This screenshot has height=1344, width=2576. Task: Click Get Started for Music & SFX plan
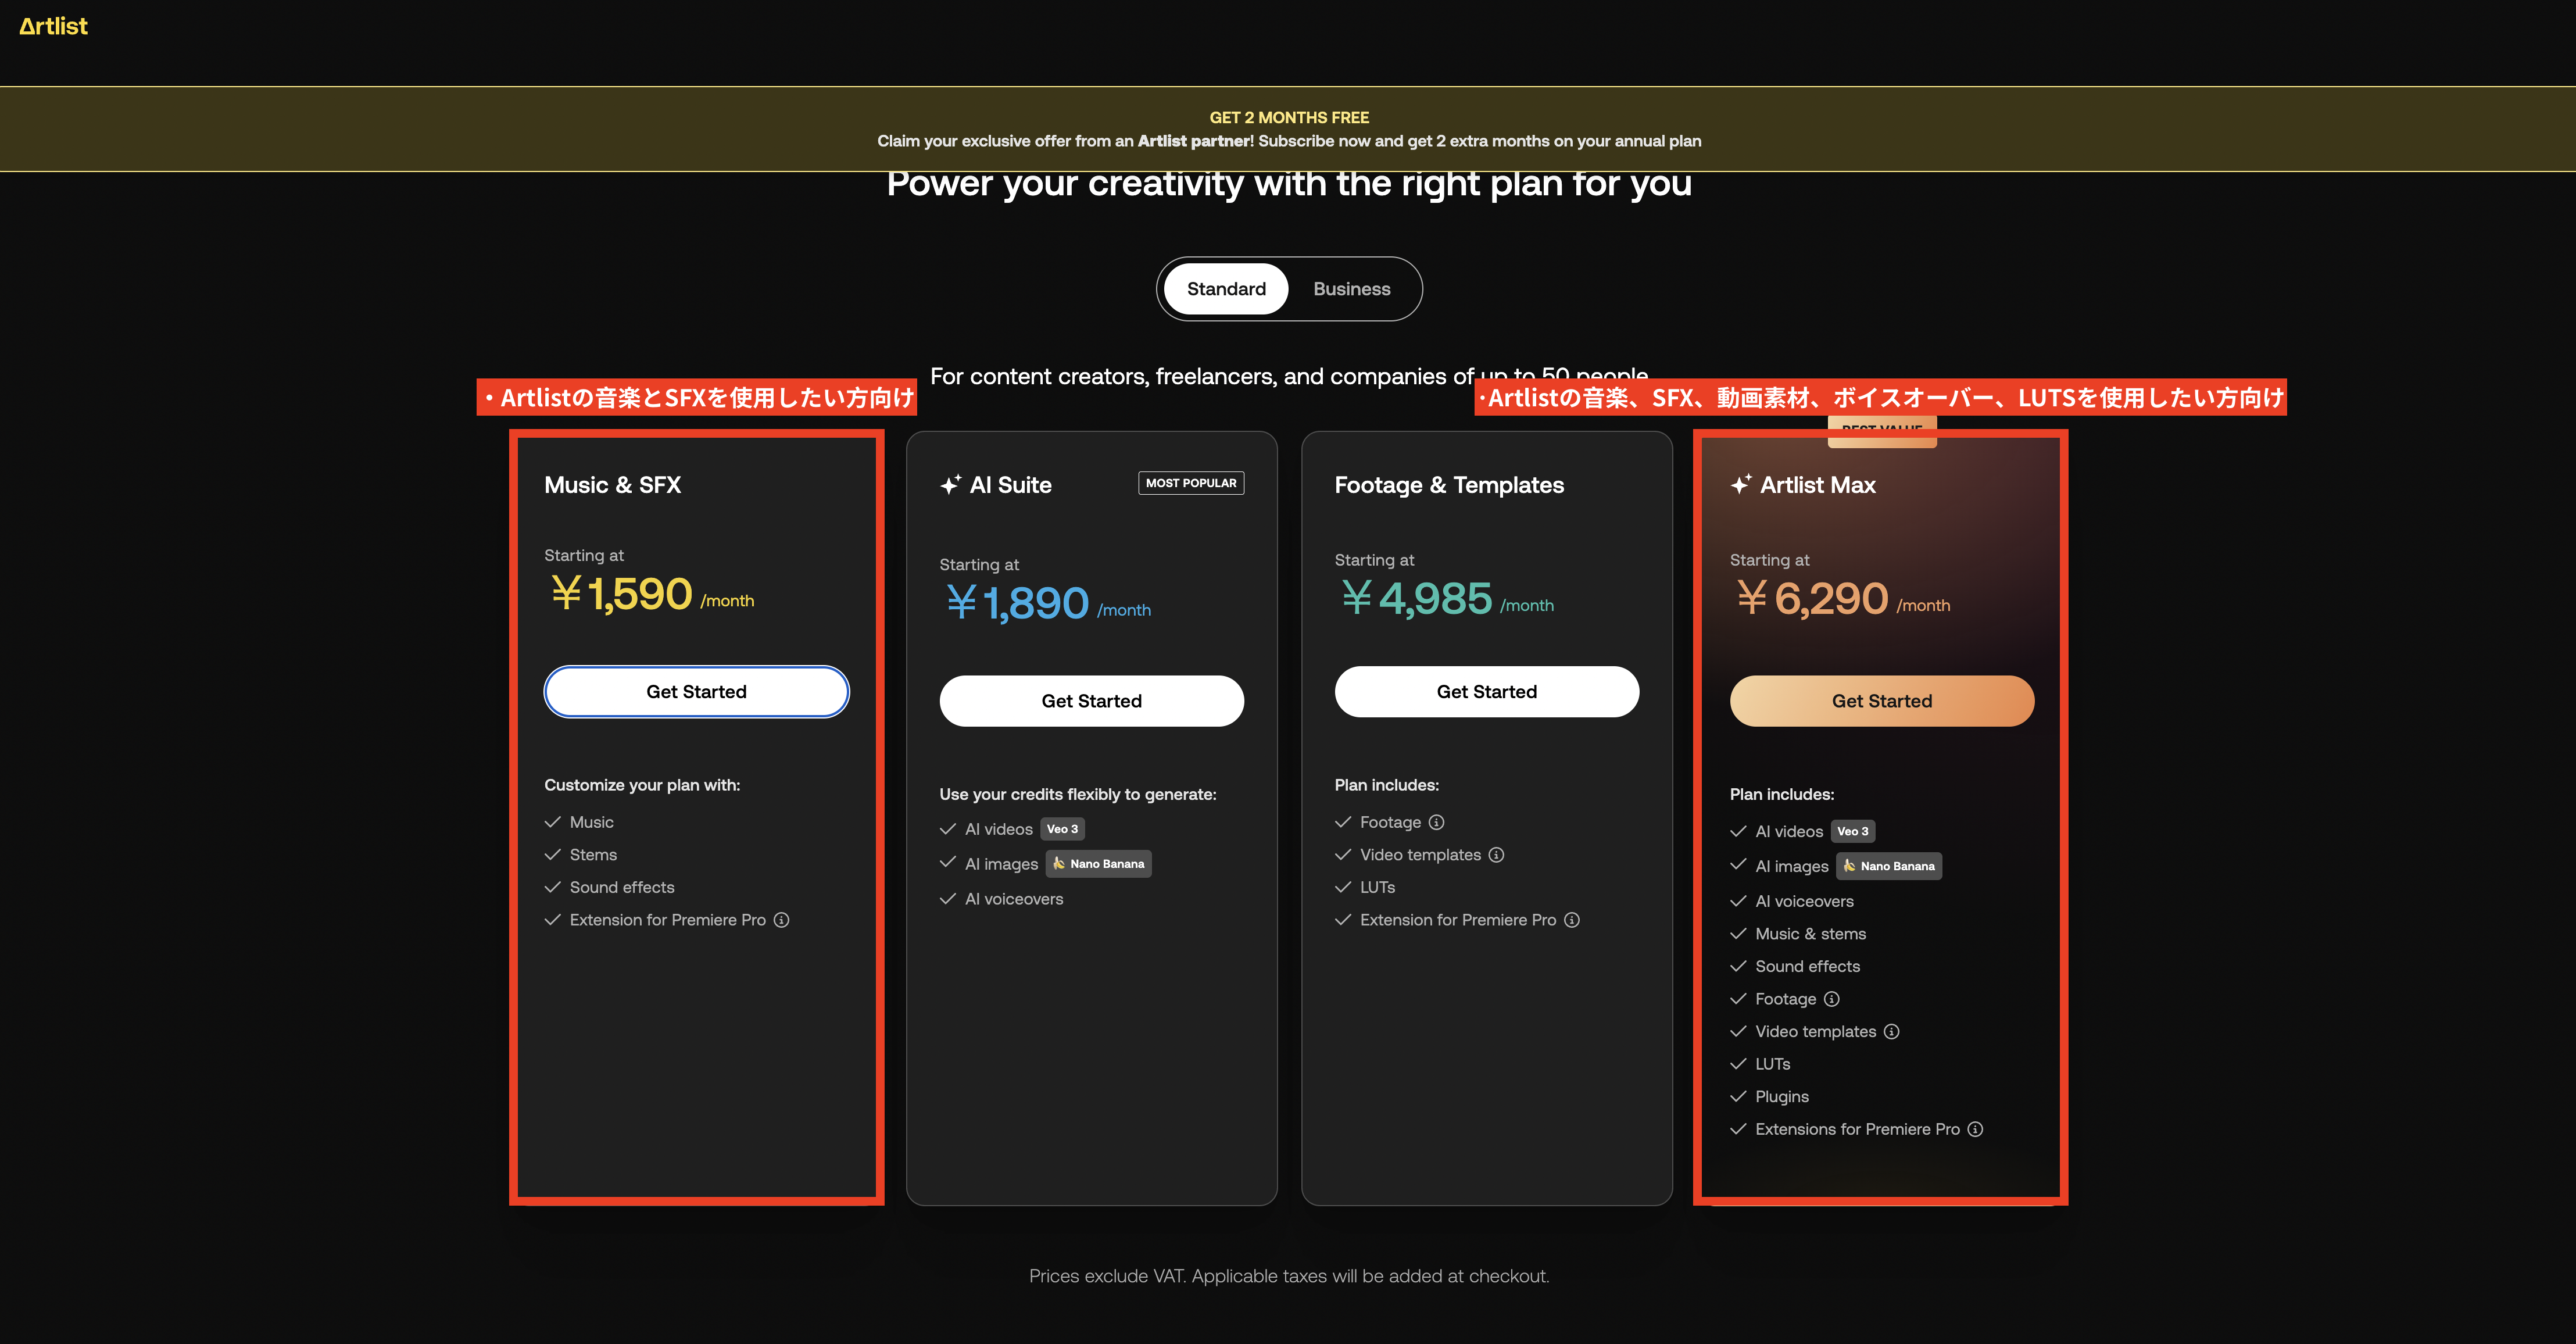696,692
